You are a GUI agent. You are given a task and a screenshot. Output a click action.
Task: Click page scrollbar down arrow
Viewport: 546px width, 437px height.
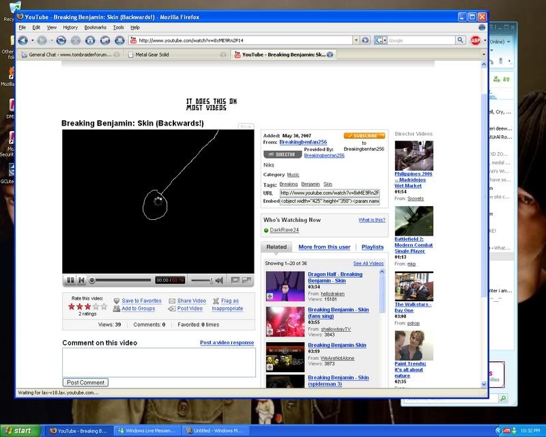484,384
